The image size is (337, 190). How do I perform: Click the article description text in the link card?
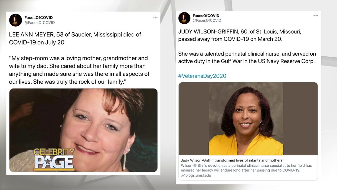tap(246, 168)
